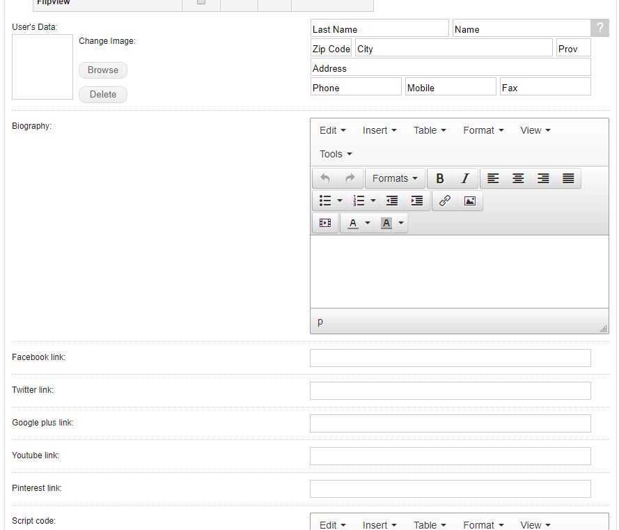Click the Insert video icon
The height and width of the screenshot is (530, 619).
click(325, 223)
